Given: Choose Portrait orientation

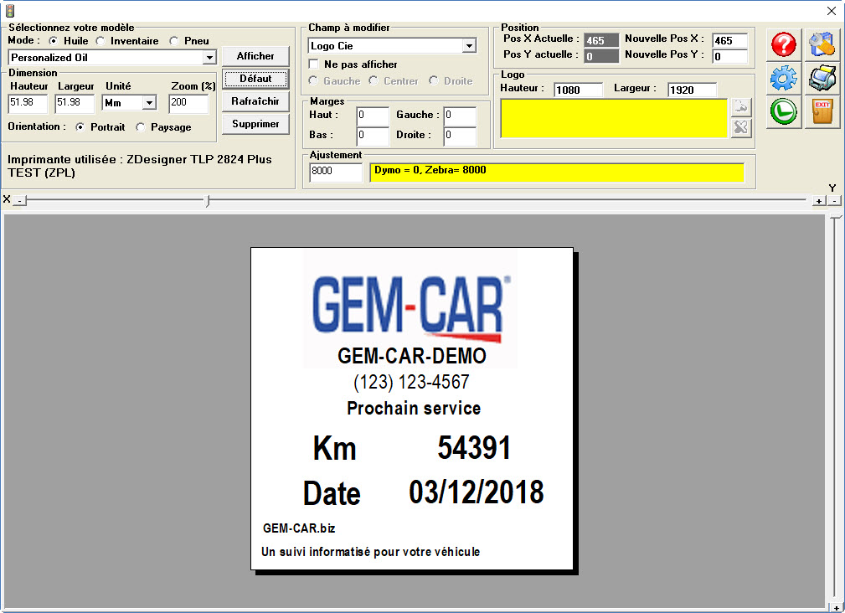Looking at the screenshot, I should coord(80,127).
